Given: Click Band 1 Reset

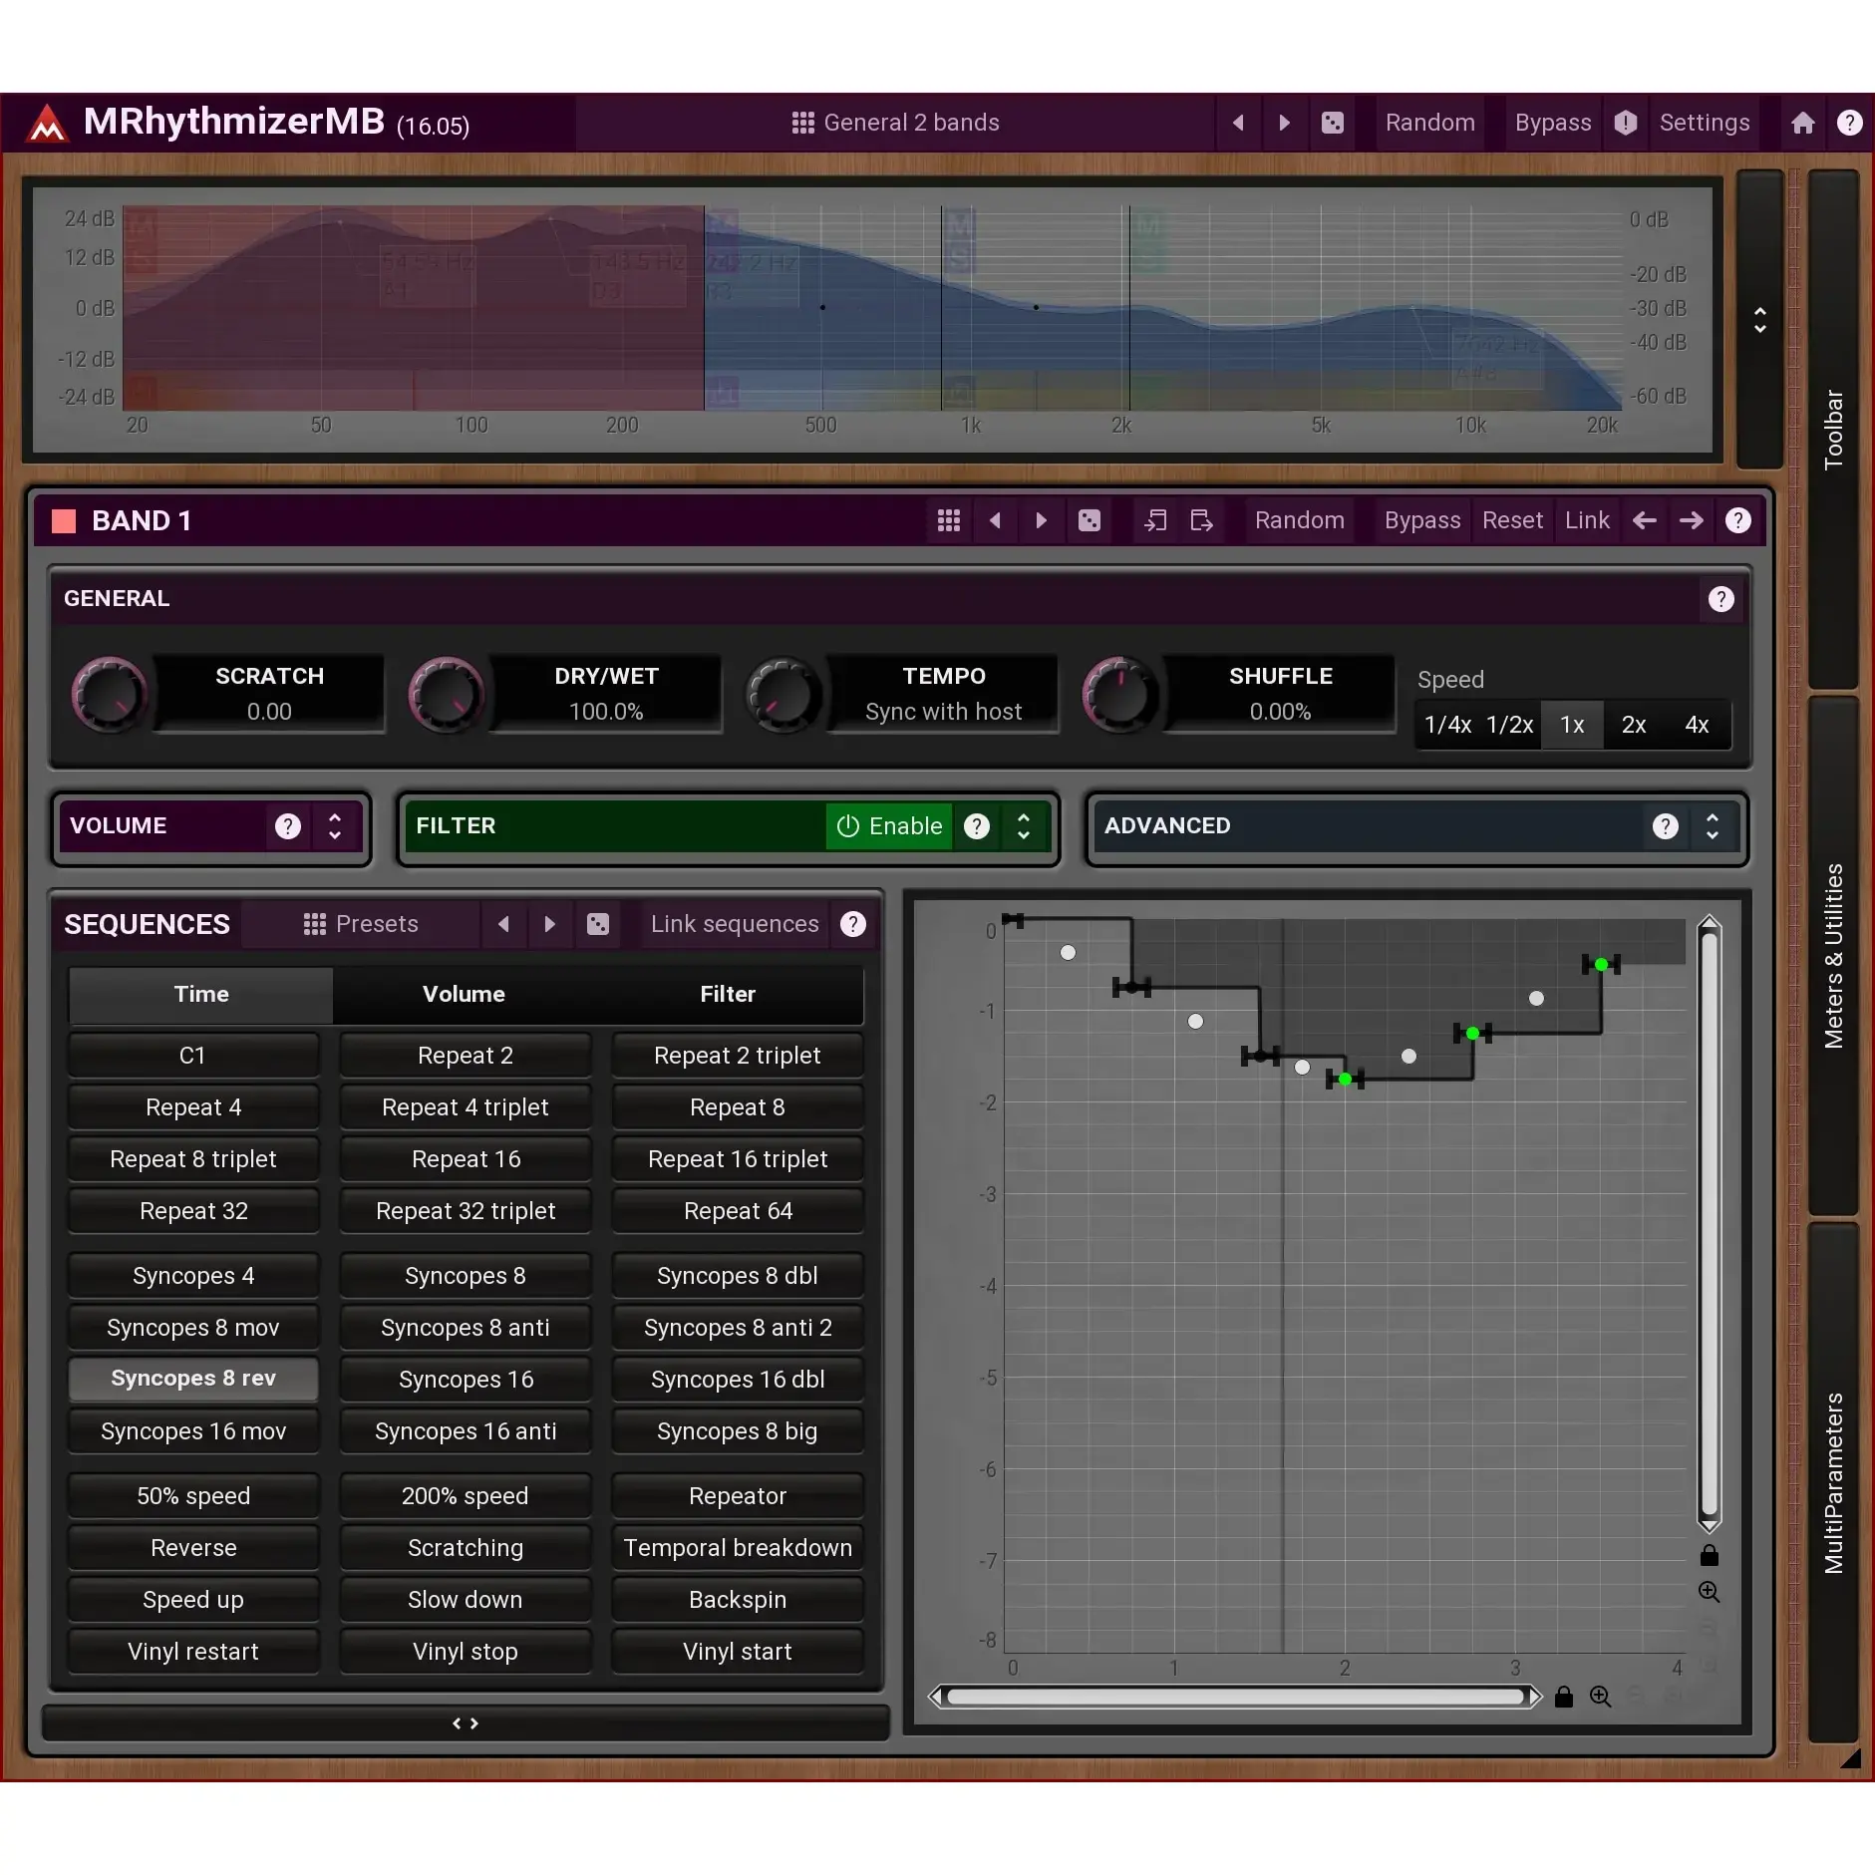Looking at the screenshot, I should pos(1512,520).
